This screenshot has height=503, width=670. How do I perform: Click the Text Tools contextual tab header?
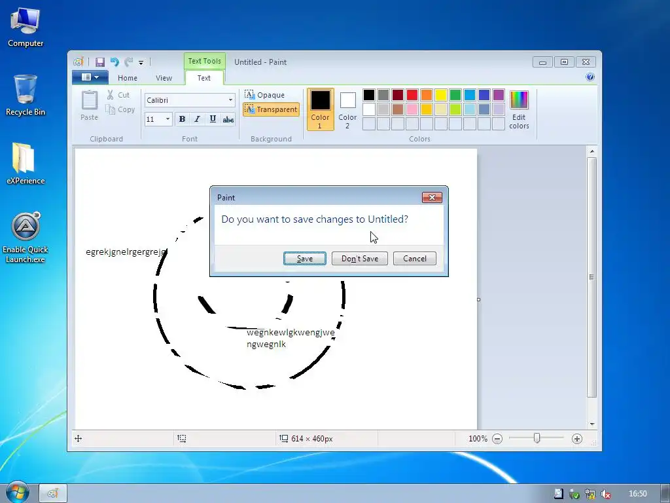pyautogui.click(x=204, y=61)
